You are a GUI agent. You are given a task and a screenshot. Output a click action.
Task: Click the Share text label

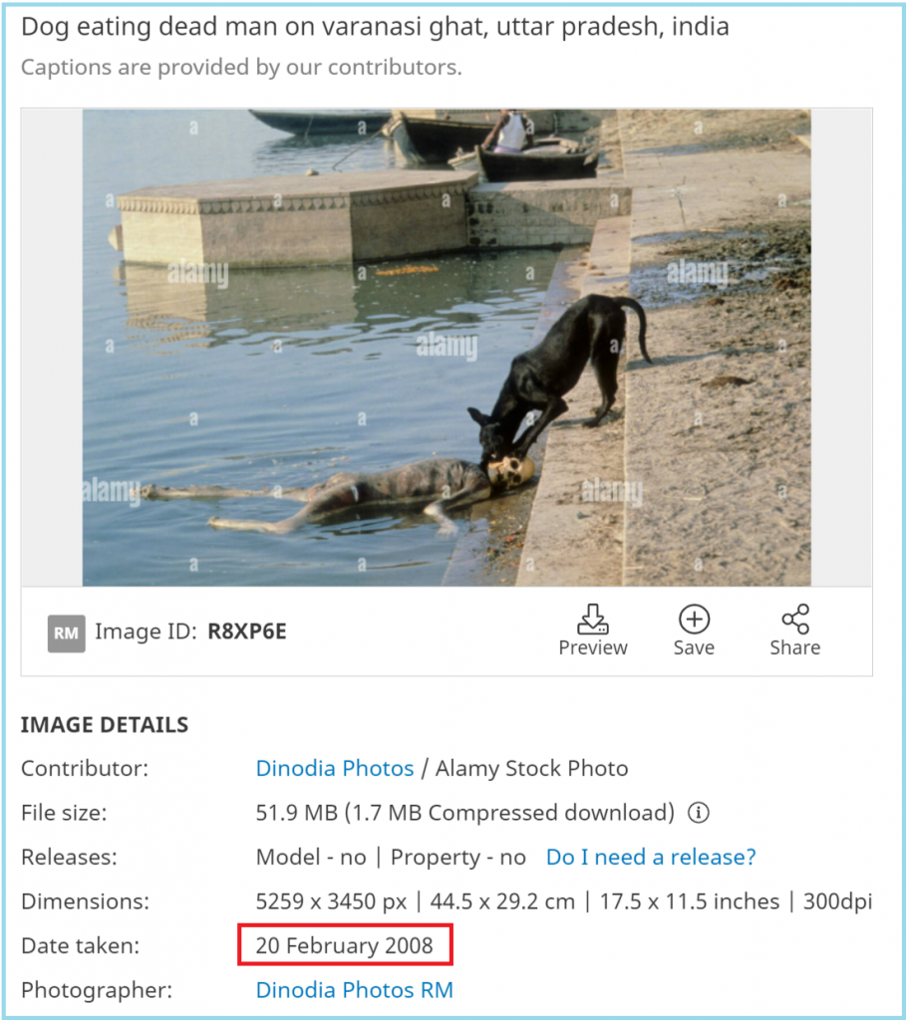(794, 647)
